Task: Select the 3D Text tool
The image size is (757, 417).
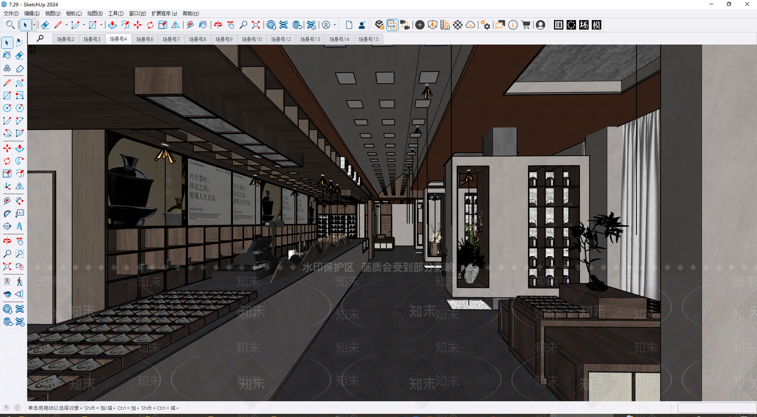Action: click(x=19, y=226)
